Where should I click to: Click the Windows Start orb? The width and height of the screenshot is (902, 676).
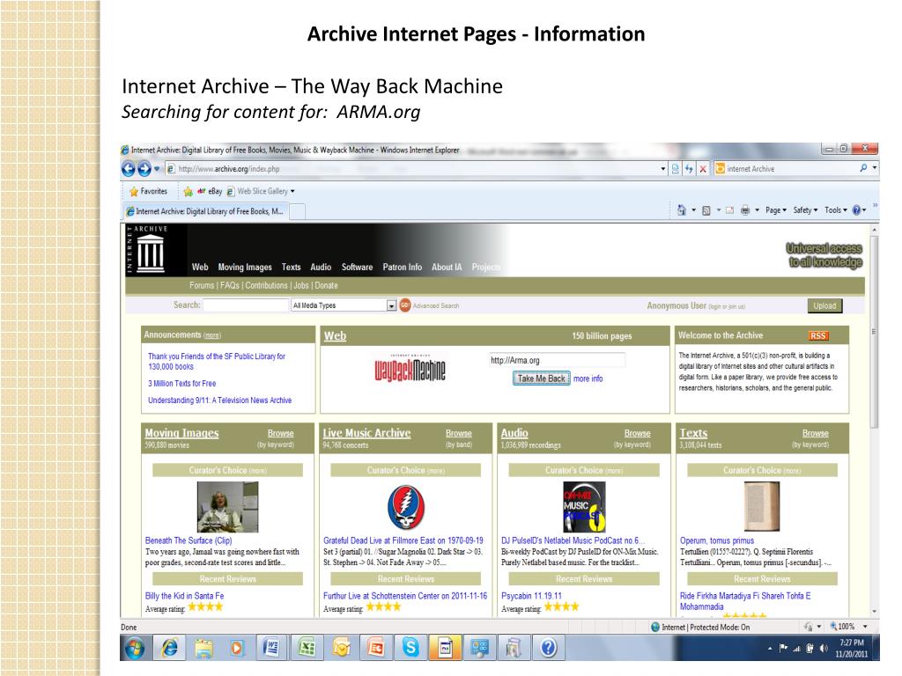(135, 648)
